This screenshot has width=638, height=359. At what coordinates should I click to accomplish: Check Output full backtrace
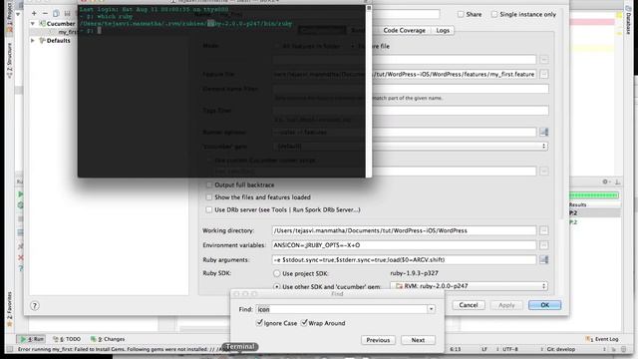point(209,184)
